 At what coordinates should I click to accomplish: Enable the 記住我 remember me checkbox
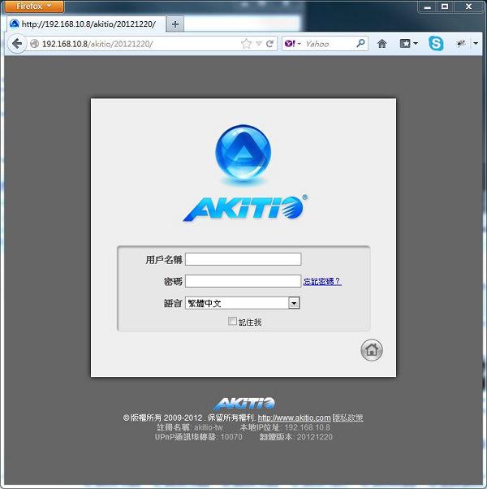233,322
